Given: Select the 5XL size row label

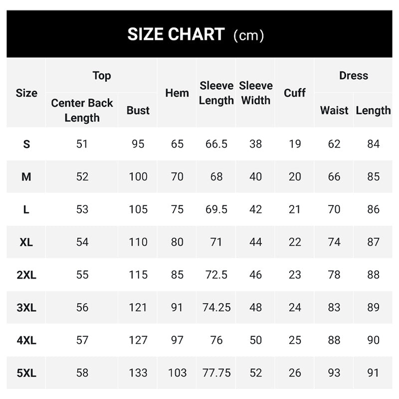Looking at the screenshot, I should pos(26,373).
